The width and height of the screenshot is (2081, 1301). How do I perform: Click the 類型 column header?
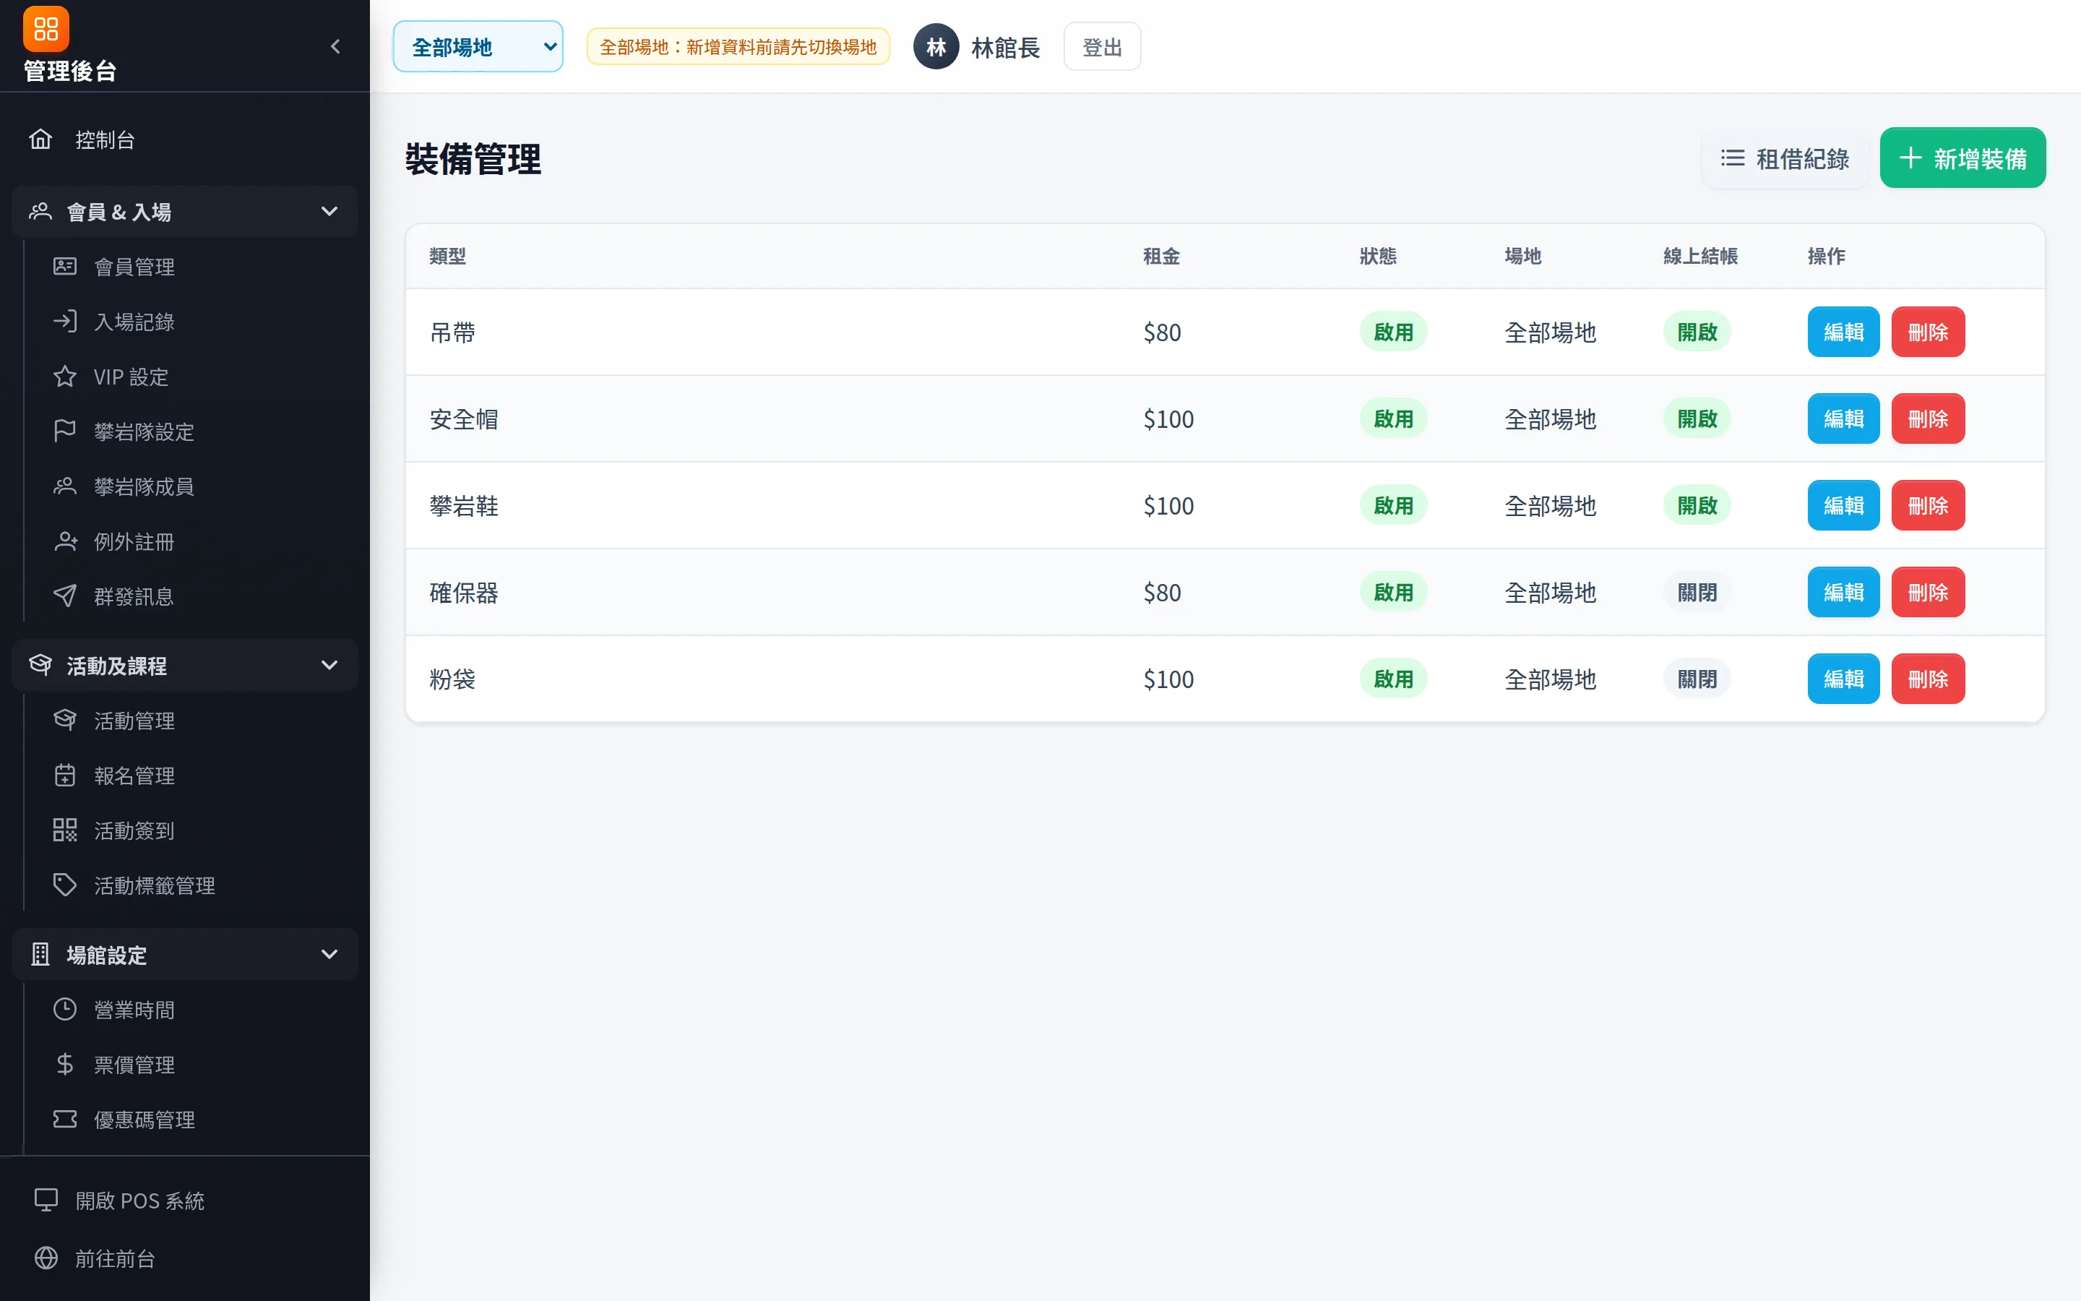447,257
